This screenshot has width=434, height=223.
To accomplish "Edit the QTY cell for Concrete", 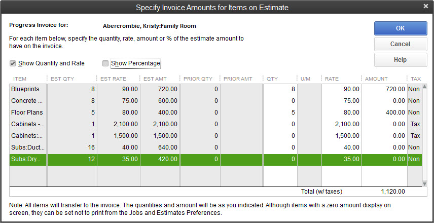I will point(280,100).
